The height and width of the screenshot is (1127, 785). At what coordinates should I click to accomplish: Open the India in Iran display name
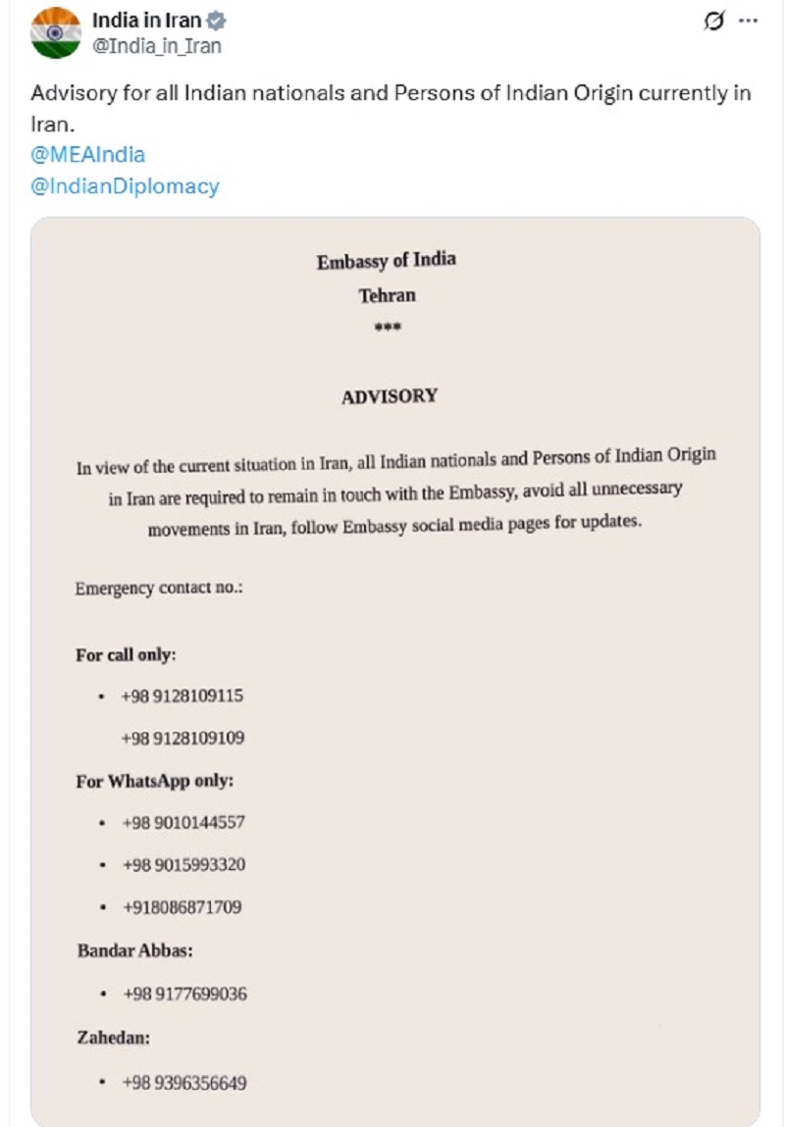pos(146,20)
